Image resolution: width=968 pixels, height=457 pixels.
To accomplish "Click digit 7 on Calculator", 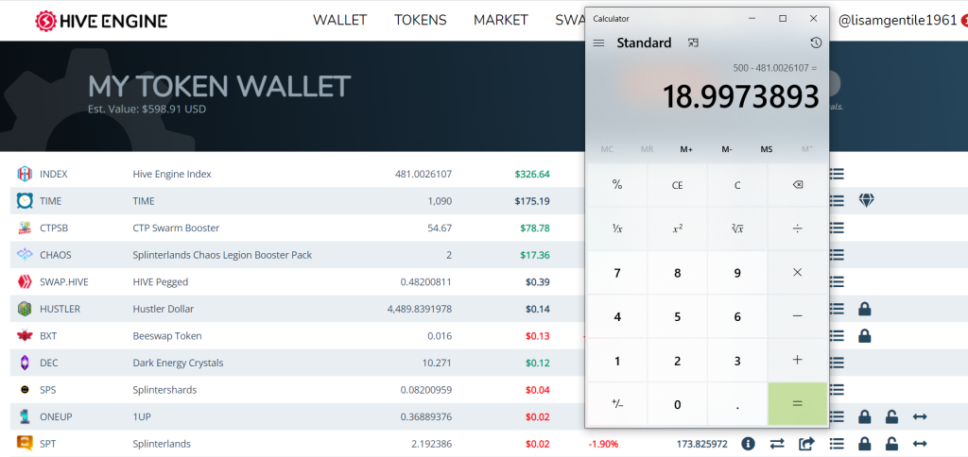I will pos(616,273).
